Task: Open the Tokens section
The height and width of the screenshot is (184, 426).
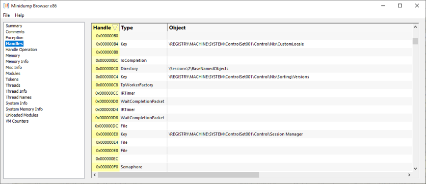Action: tap(12, 79)
